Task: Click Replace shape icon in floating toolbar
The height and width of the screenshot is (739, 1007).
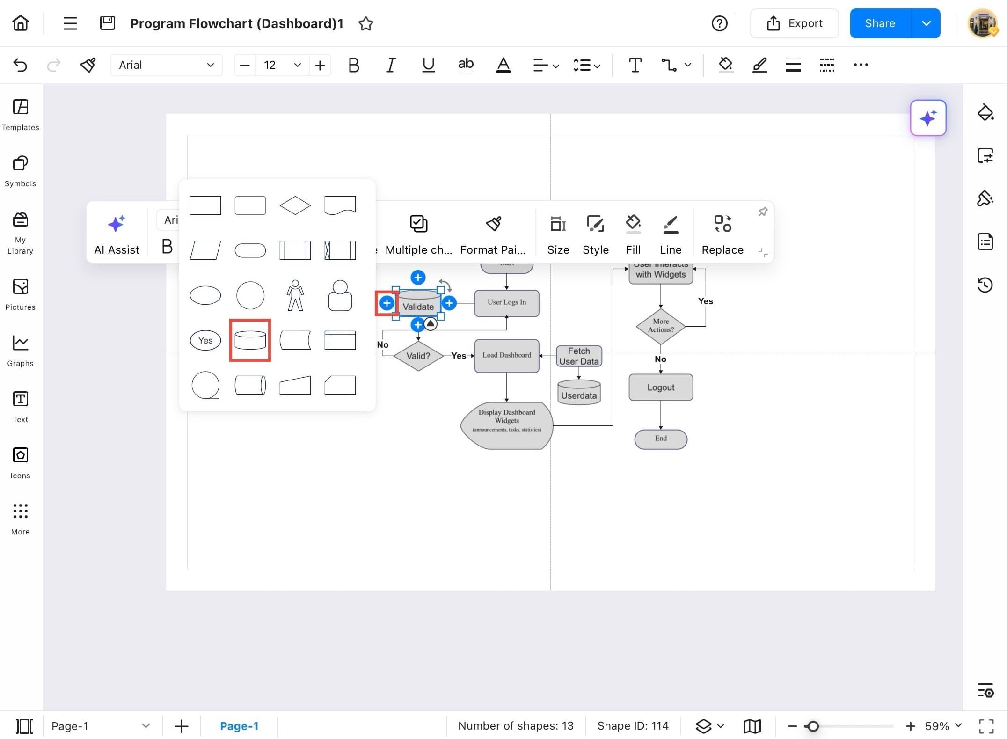Action: click(722, 224)
